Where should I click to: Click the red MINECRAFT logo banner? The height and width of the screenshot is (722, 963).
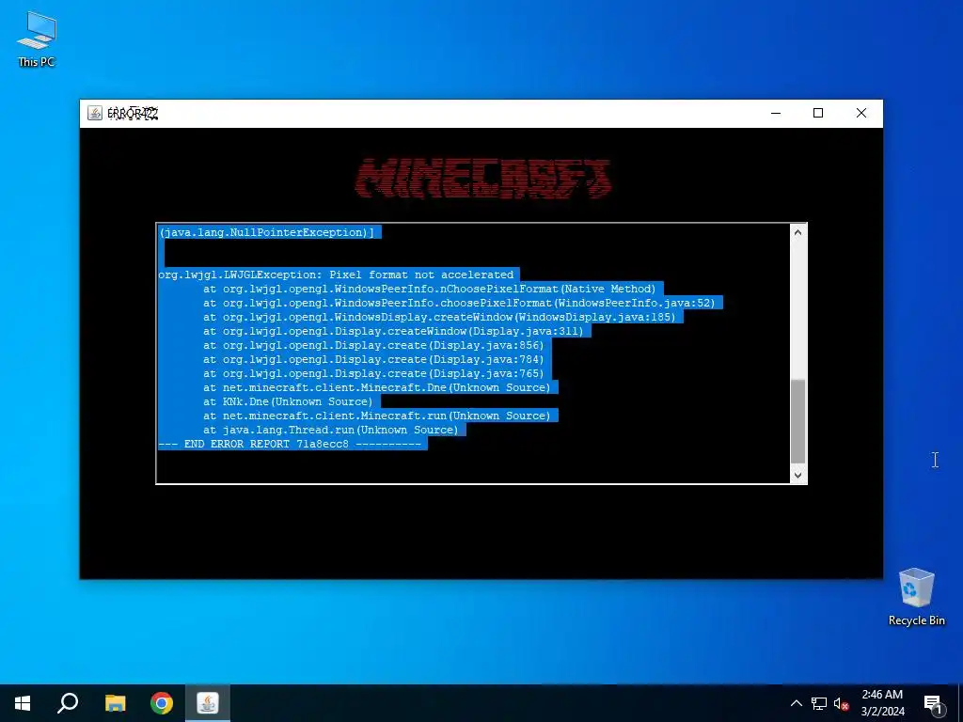click(482, 179)
